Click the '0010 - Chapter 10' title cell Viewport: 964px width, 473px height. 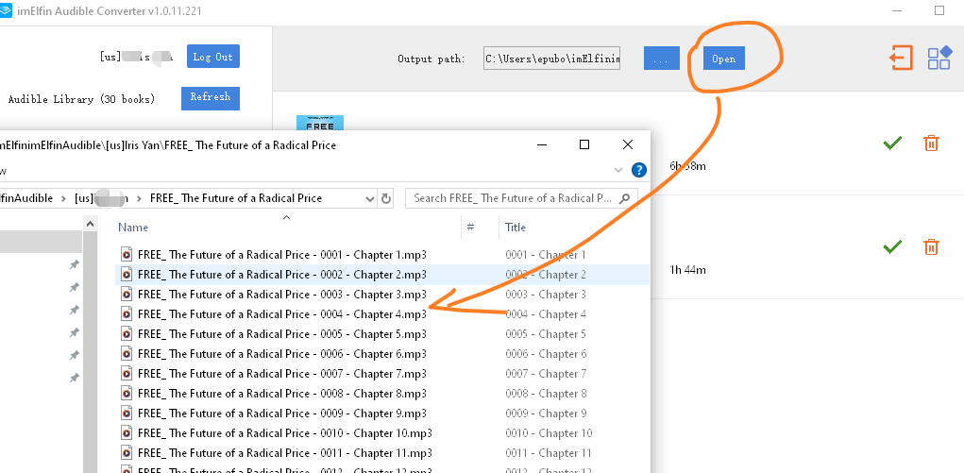point(549,433)
